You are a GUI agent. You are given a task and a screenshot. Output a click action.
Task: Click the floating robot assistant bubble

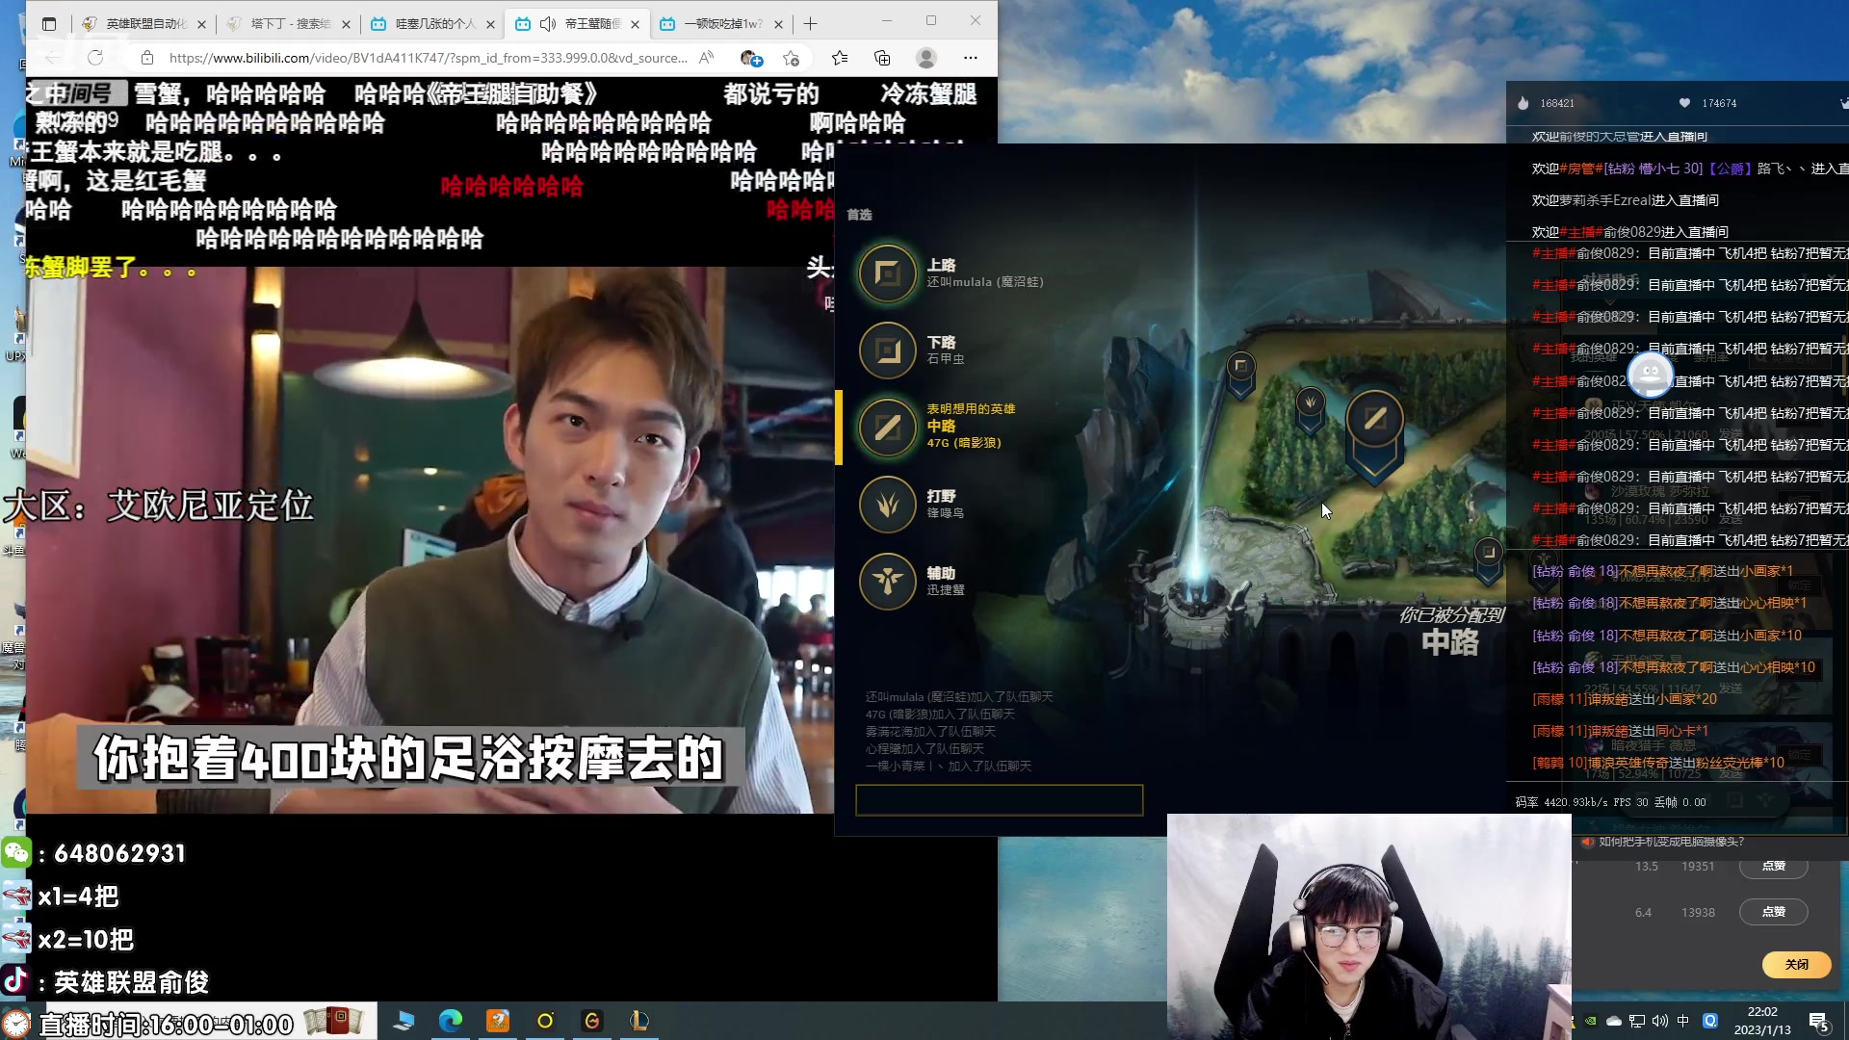tap(1651, 374)
